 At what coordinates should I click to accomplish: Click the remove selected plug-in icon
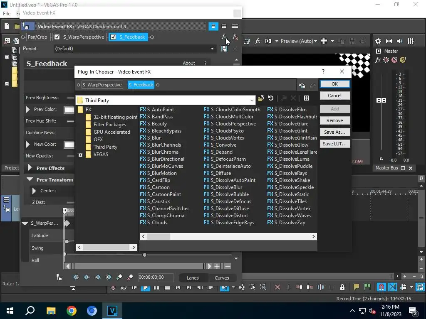coord(235,37)
